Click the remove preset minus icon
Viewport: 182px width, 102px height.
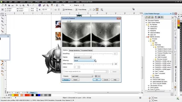99,76
